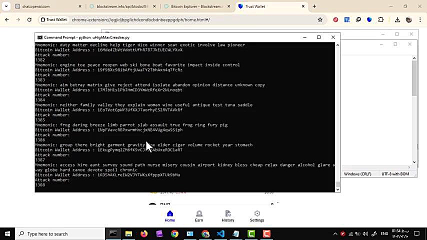Click mnemonic line starting with duty matter

(140, 45)
